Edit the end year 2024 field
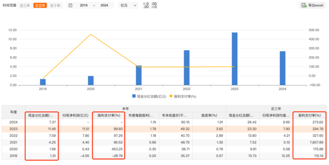 click(104, 5)
